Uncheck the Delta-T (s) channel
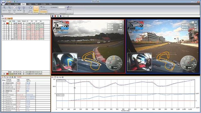 point(4,91)
